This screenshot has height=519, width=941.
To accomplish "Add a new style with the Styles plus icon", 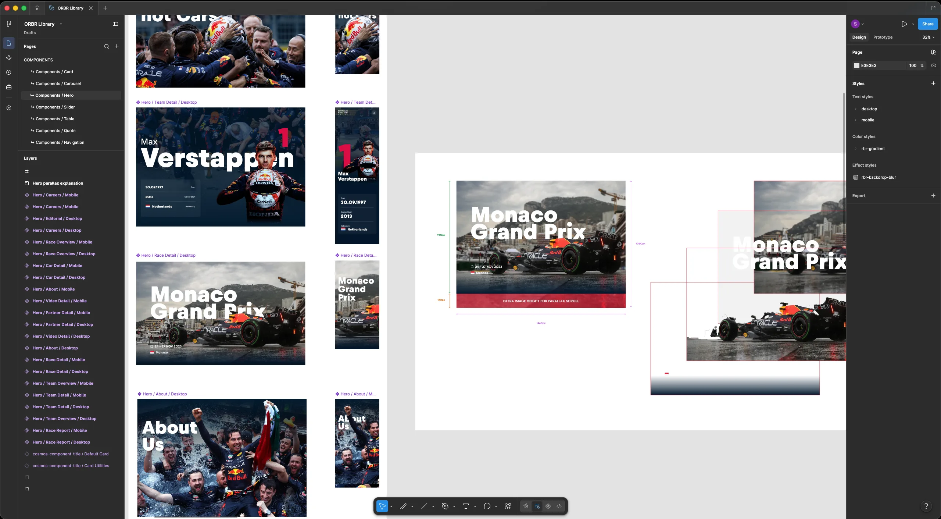I will pos(933,83).
